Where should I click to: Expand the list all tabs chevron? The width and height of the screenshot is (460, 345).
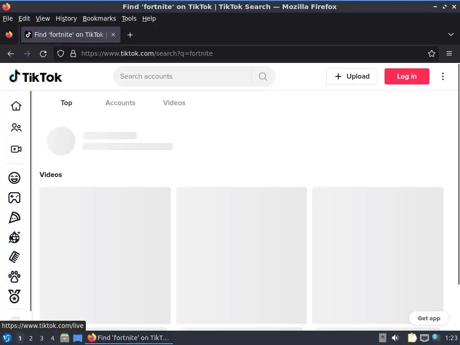[x=451, y=35]
